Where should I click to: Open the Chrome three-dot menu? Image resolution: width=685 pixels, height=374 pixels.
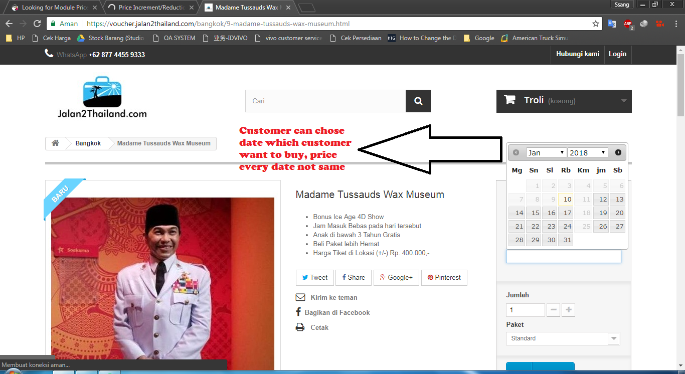675,24
